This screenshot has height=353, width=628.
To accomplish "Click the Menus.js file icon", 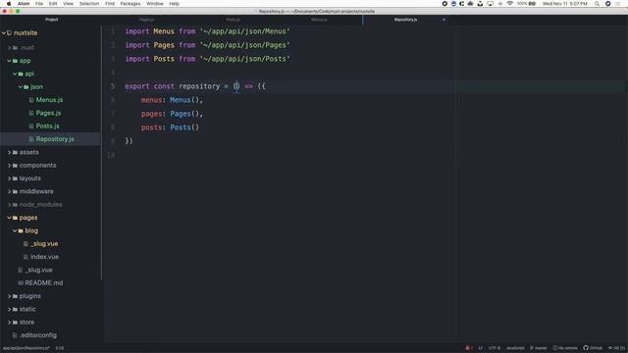I will click(31, 100).
